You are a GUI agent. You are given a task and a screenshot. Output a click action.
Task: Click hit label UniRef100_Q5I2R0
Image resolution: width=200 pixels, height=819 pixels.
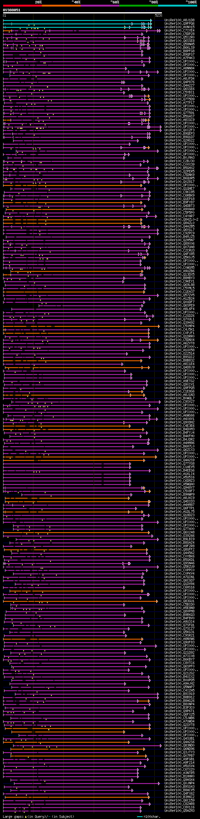click(179, 37)
